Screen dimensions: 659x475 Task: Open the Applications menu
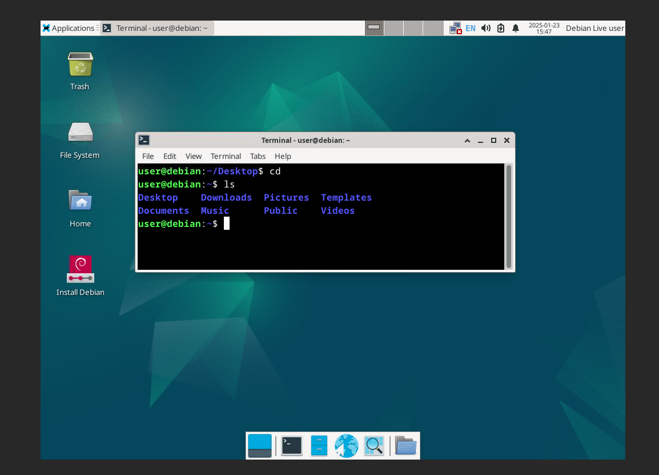[x=69, y=28]
